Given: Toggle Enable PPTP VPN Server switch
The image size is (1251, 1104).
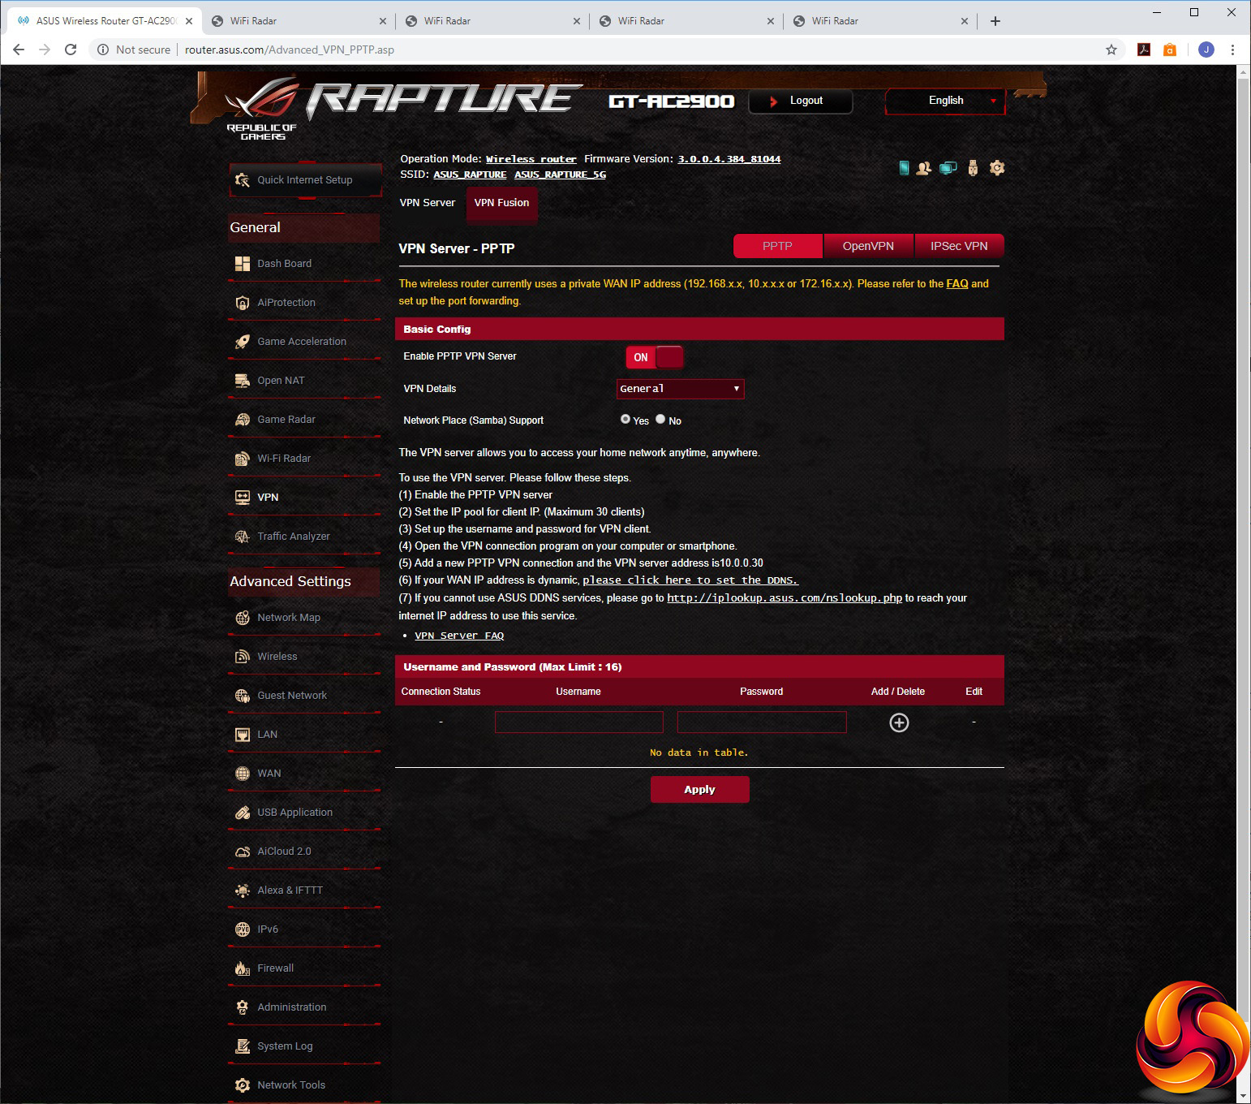Looking at the screenshot, I should click(654, 357).
